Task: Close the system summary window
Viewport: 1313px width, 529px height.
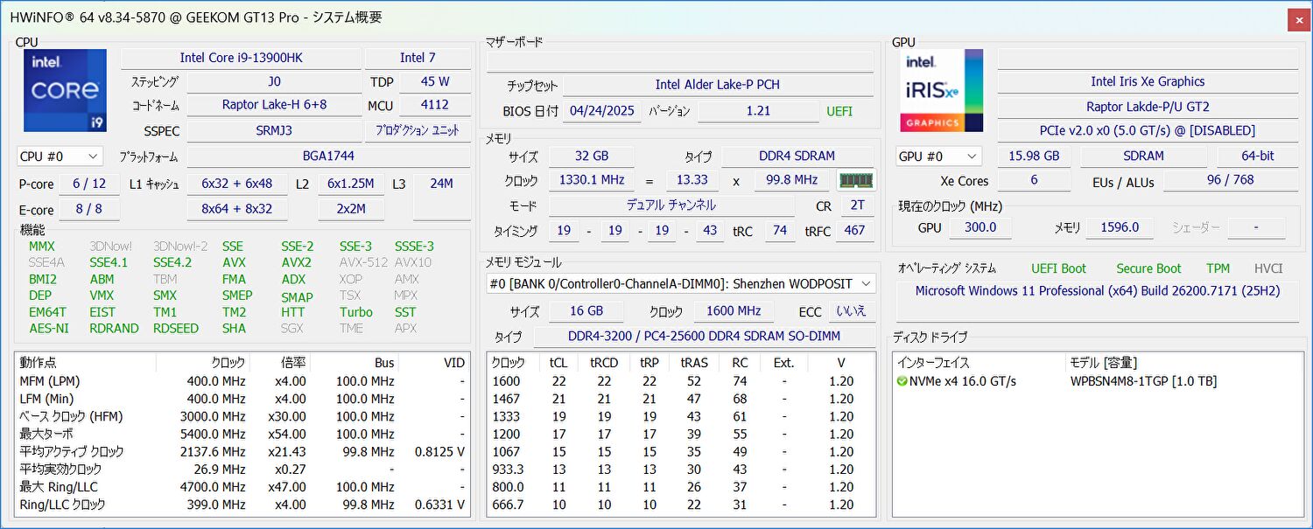Action: [1298, 18]
